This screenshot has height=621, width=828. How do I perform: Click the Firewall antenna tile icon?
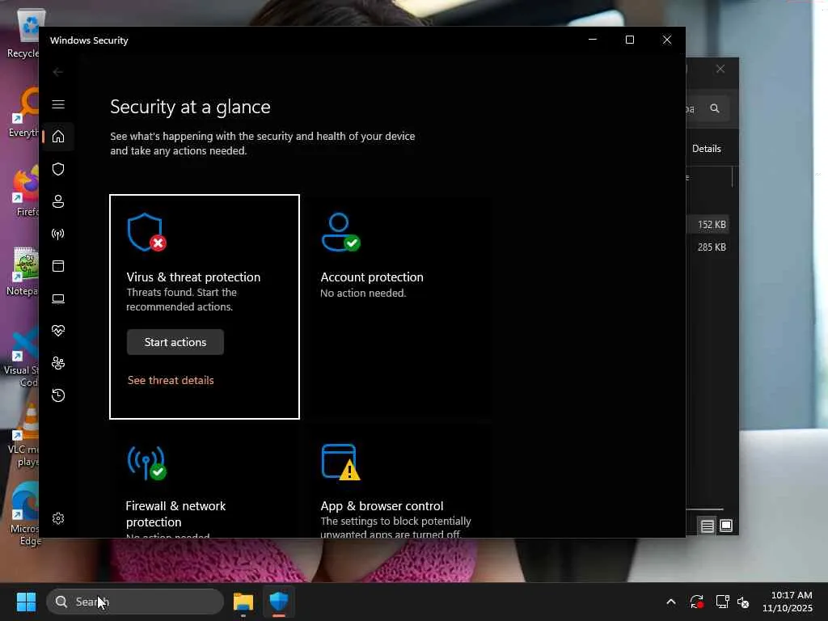click(146, 463)
